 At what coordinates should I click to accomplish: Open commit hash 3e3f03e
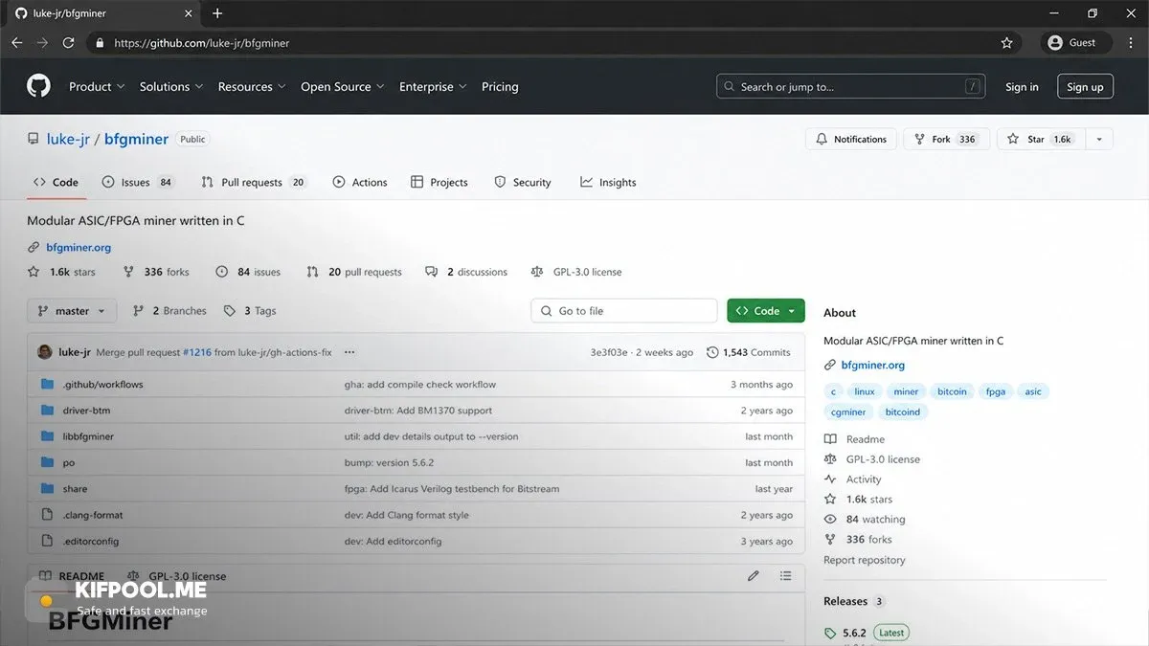point(609,352)
